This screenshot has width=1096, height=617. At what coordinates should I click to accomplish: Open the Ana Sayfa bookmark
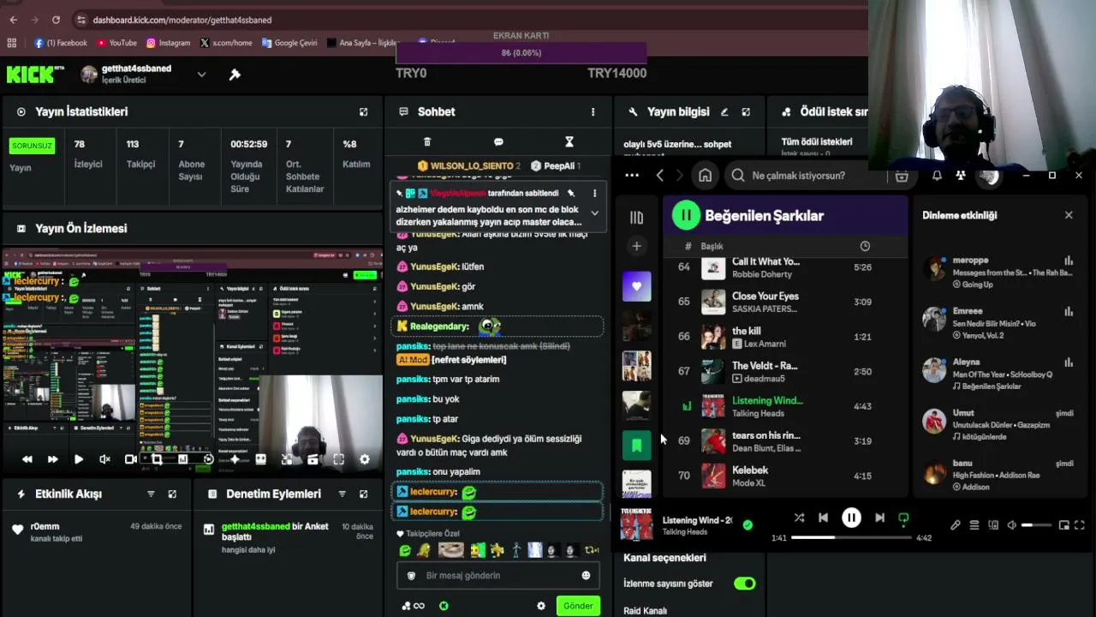(363, 43)
